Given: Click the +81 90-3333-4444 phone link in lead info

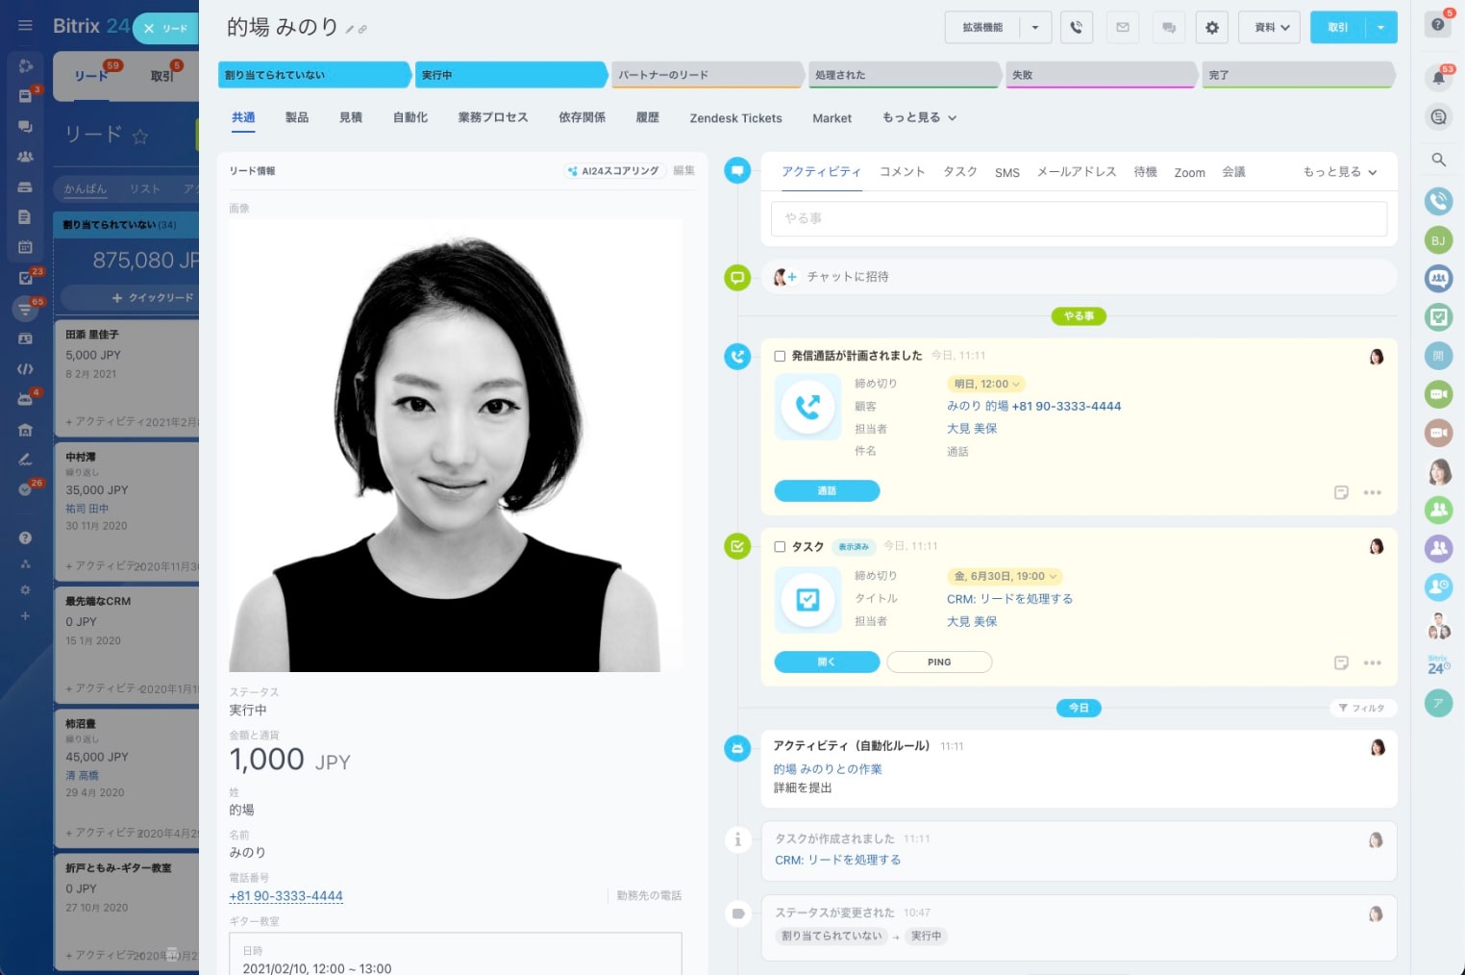Looking at the screenshot, I should tap(286, 896).
